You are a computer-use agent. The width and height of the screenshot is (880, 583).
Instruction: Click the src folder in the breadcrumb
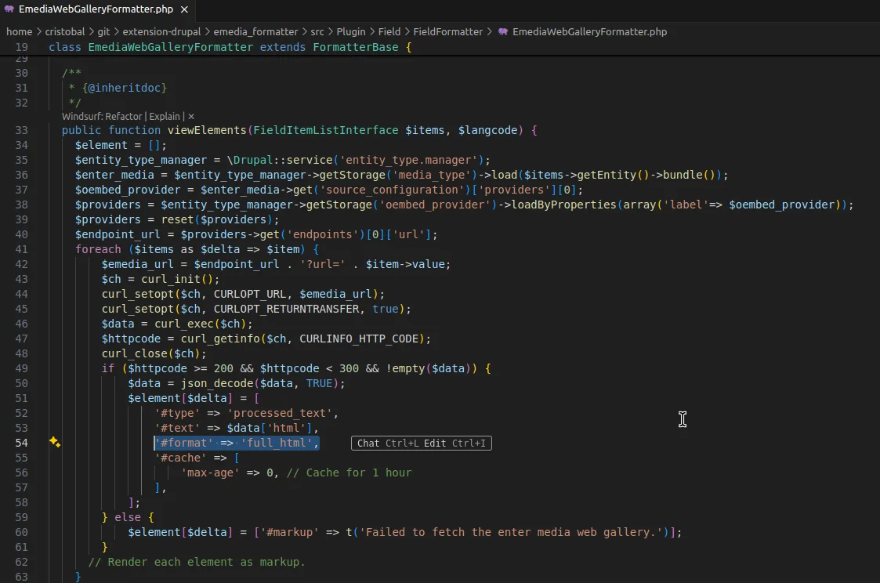click(317, 32)
